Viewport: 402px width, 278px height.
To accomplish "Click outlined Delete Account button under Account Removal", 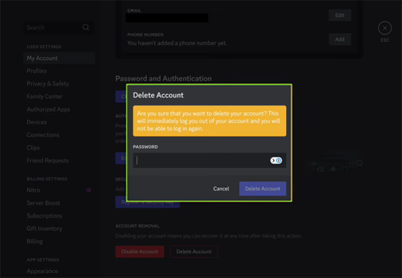I will pos(194,252).
